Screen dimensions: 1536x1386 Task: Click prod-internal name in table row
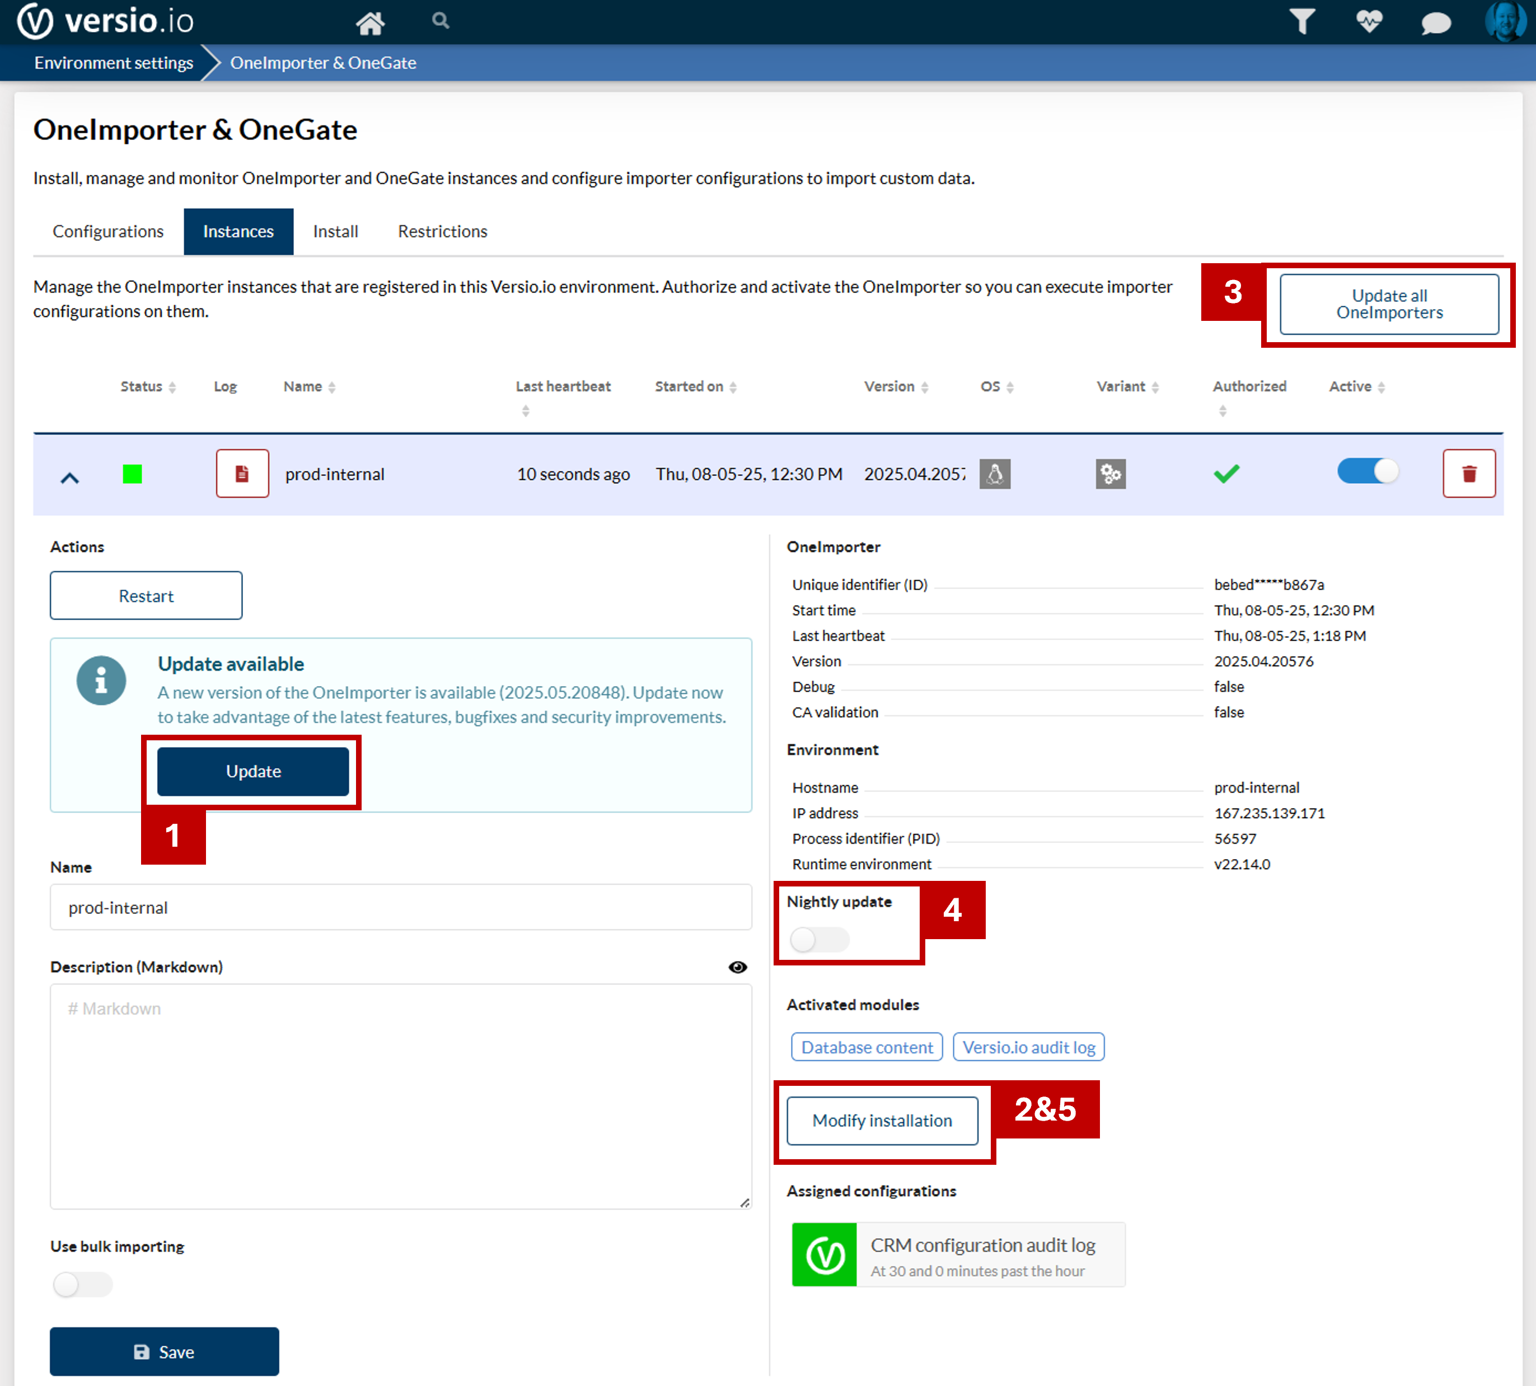click(x=335, y=474)
